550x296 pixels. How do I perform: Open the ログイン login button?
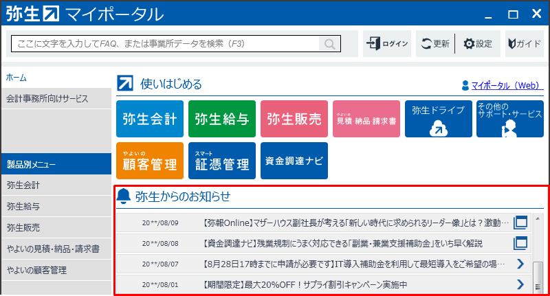(x=387, y=44)
